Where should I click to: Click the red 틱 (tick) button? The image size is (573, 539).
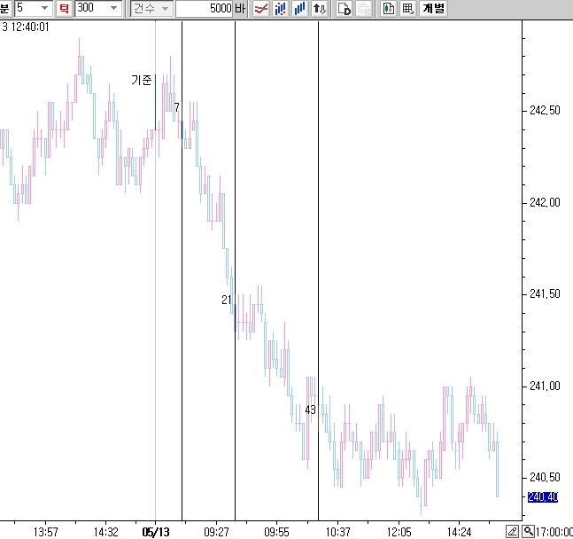click(x=64, y=8)
